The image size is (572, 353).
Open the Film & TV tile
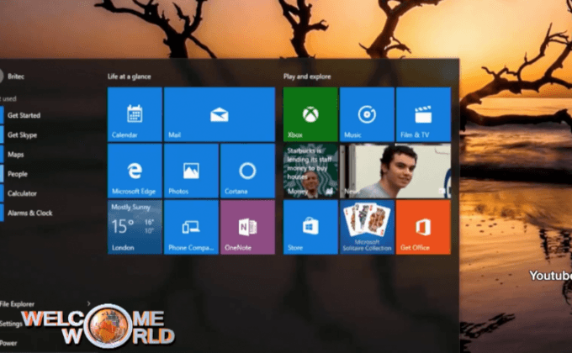point(423,114)
